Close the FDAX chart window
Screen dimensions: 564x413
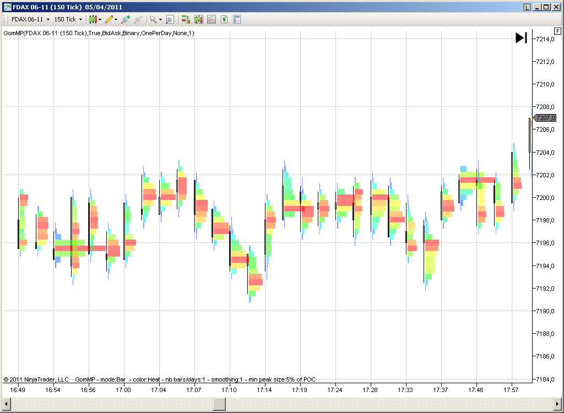[555, 7]
